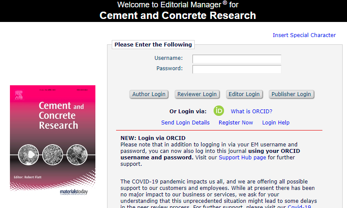Visit the Support Hub page link
Viewport: 347px width, 208px height.
click(x=242, y=158)
